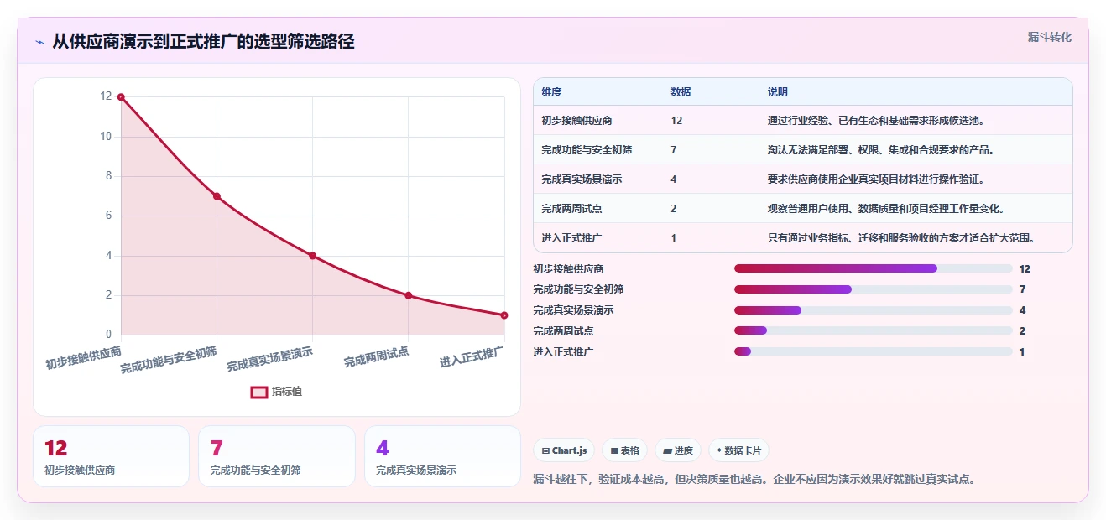Click the footer note starting 漏斗越往下
The image size is (1106, 520).
754,480
